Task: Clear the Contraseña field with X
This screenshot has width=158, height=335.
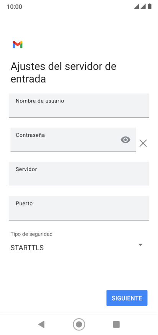Action: (x=143, y=143)
